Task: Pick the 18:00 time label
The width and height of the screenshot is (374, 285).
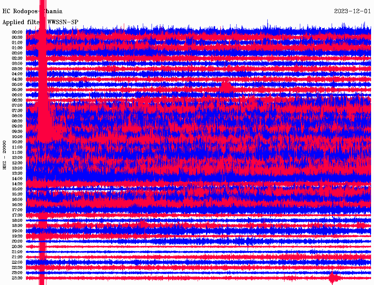Action: [x=17, y=220]
